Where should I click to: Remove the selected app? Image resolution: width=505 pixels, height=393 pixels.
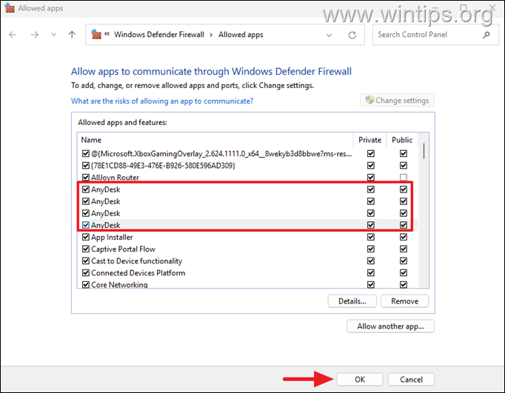click(x=404, y=301)
